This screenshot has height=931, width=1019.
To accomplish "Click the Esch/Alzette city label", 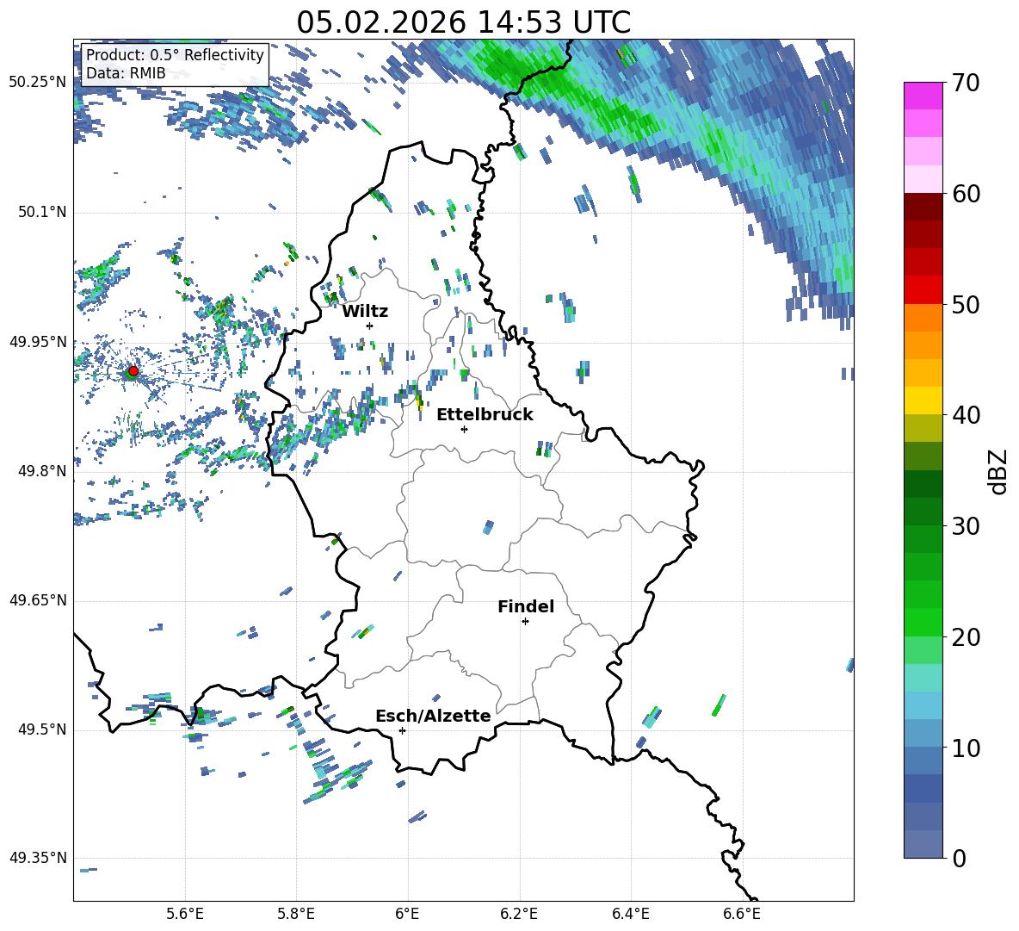I will pyautogui.click(x=433, y=716).
